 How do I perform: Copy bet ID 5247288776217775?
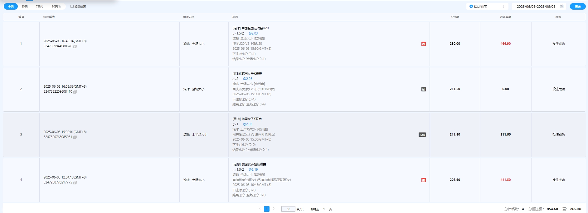[x=75, y=183]
